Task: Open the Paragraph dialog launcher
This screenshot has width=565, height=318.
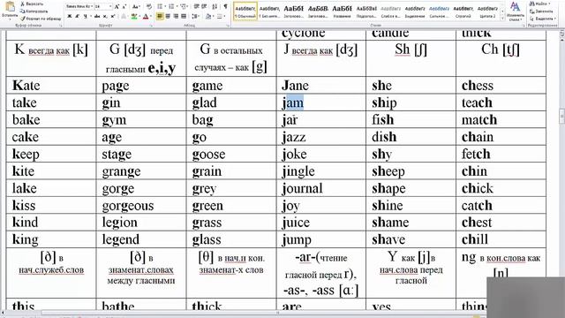Action: coord(228,26)
